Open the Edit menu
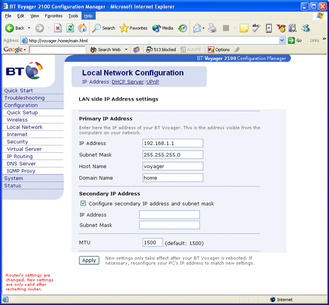This screenshot has height=305, width=329. click(21, 16)
